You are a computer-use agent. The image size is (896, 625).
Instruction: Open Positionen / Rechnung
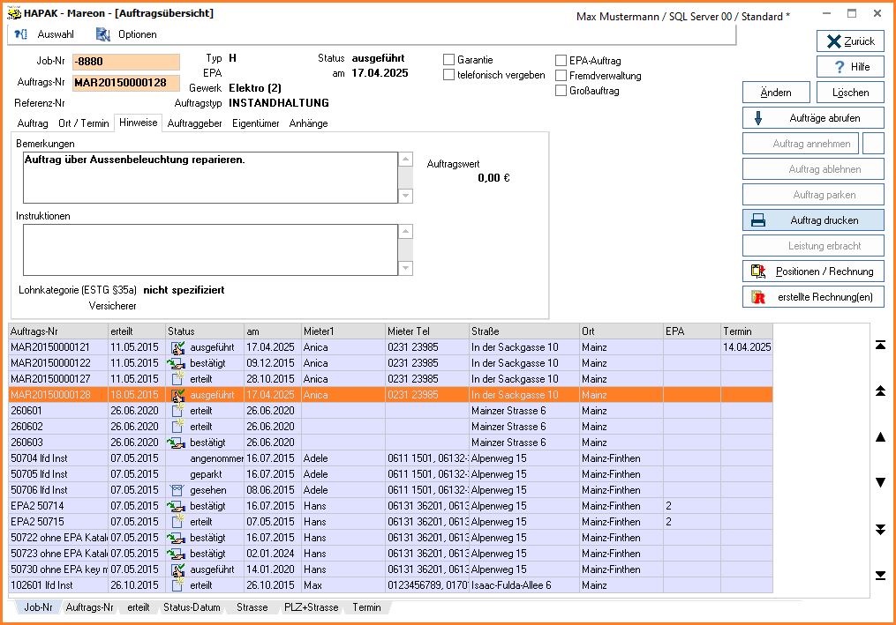click(x=812, y=272)
